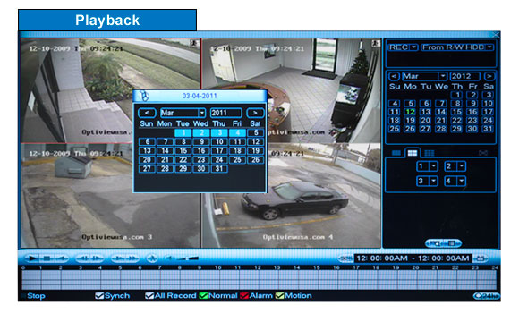Start playback with the Play button
The width and height of the screenshot is (519, 322).
32,258
